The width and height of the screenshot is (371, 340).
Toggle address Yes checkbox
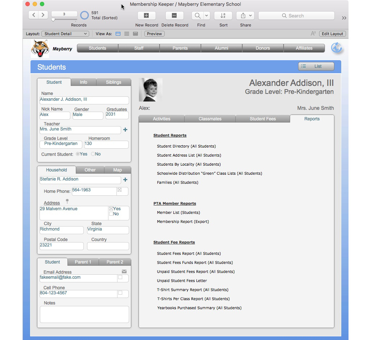tap(111, 208)
